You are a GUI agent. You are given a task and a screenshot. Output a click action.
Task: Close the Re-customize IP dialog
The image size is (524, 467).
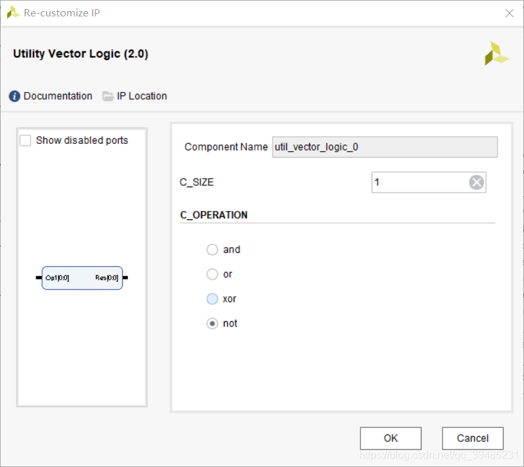[510, 13]
